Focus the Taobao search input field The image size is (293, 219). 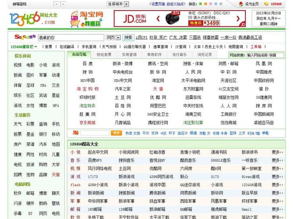[x=95, y=133]
